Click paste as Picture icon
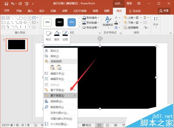 pos(59,67)
